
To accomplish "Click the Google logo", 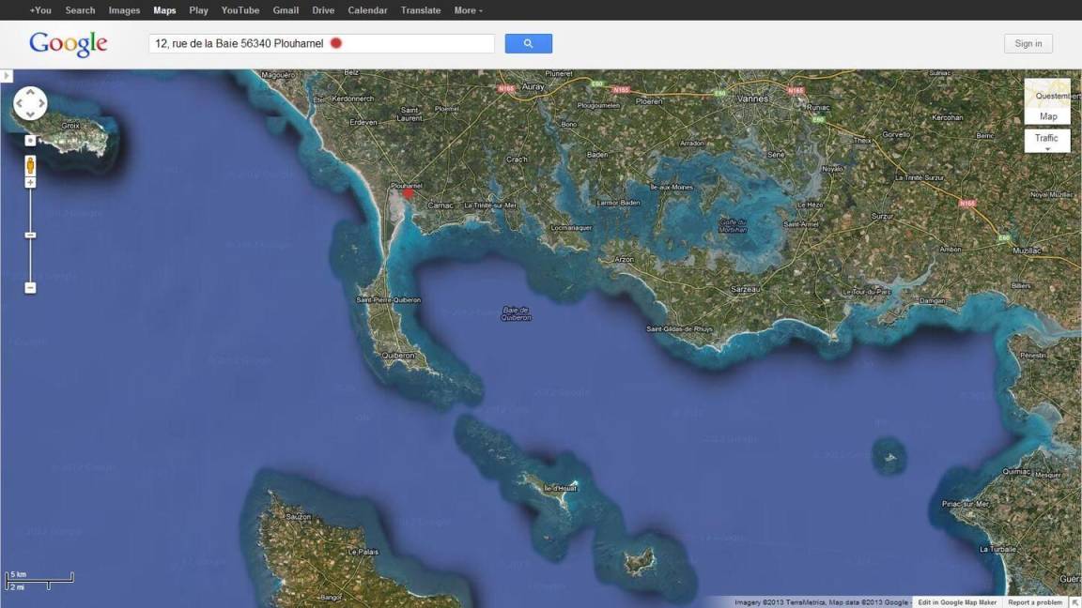I will tap(69, 44).
